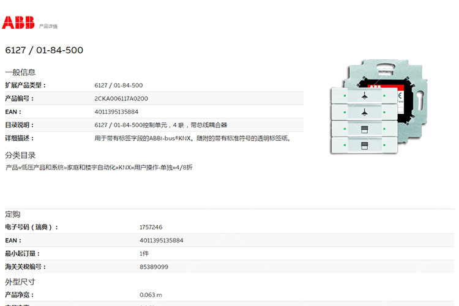Select the detailed description mentioning ABBi-bus KNX
The height and width of the screenshot is (306, 459).
[193, 138]
